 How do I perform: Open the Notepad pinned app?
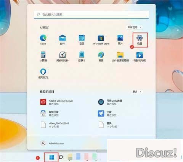(82, 57)
